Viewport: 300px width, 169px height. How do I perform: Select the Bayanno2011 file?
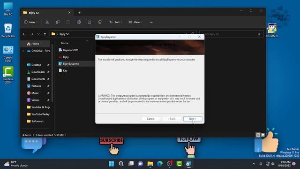(x=68, y=50)
